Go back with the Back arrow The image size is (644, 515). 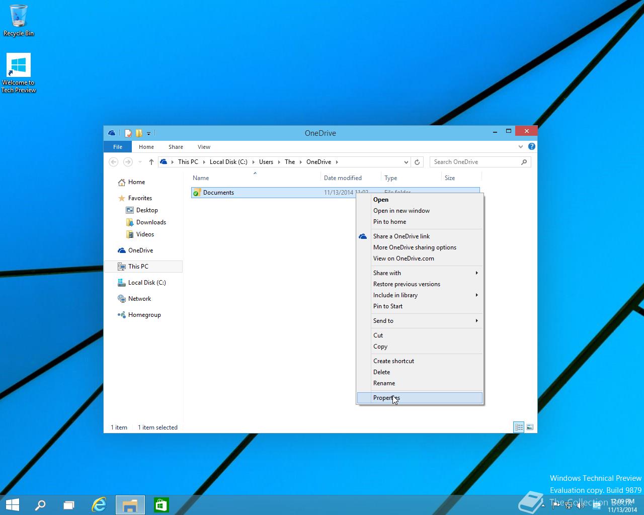coord(114,162)
